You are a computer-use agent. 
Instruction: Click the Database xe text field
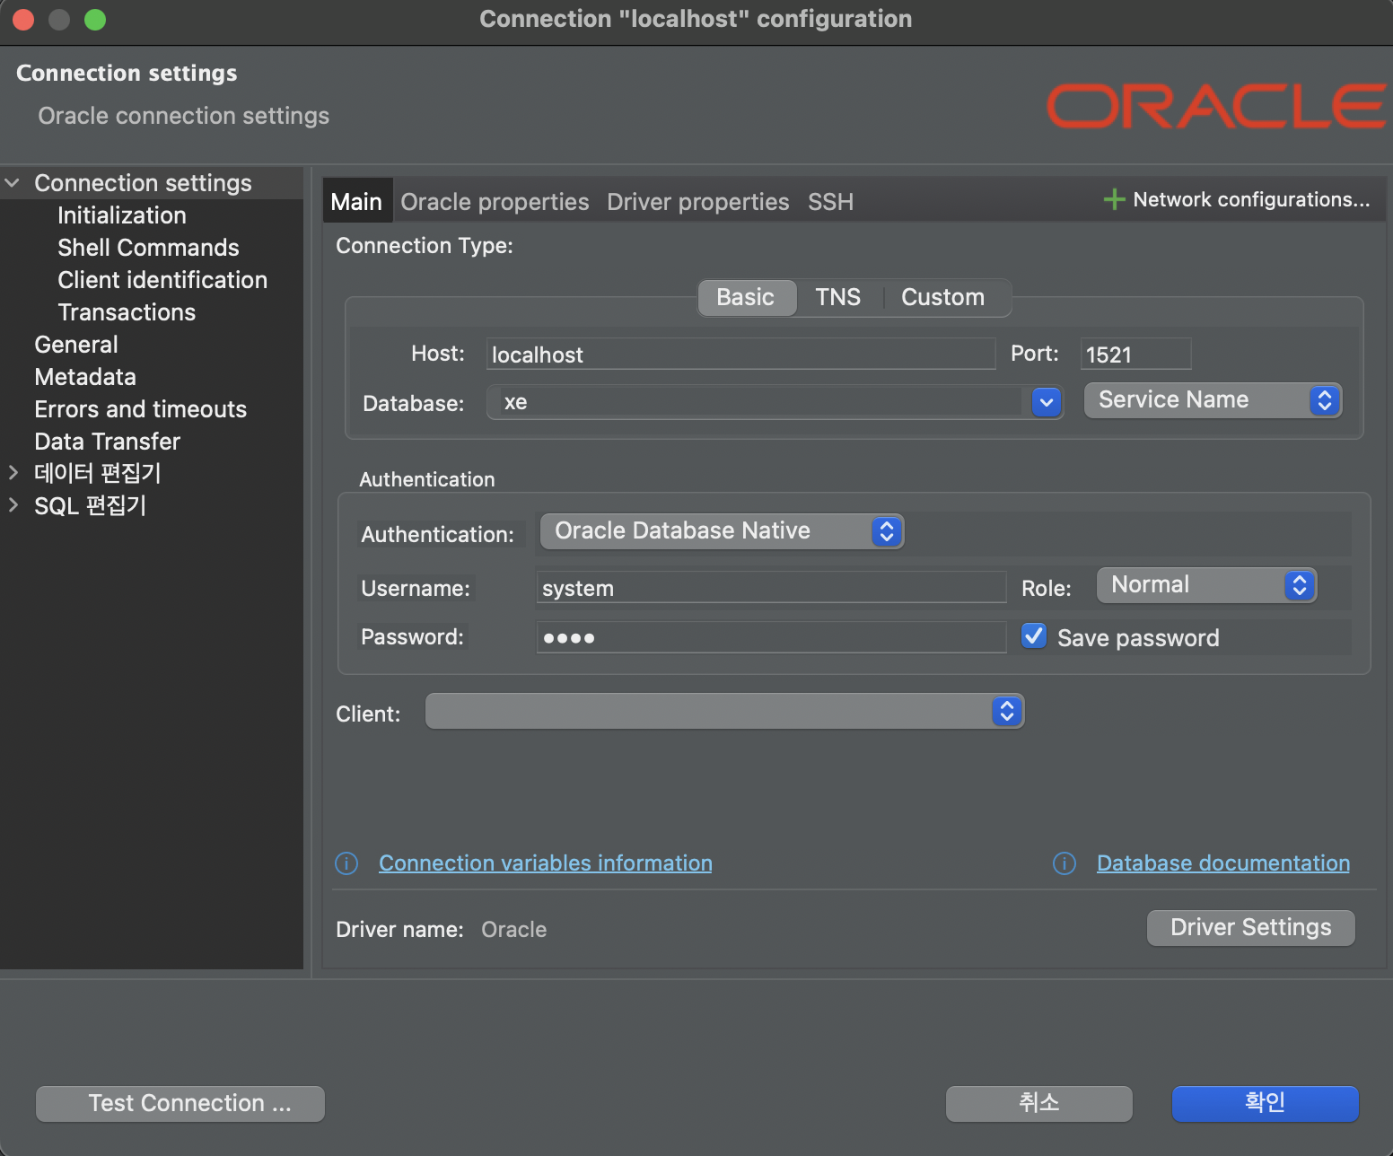[x=759, y=402]
